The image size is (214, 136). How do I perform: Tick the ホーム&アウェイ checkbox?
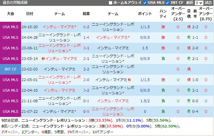point(111,3)
